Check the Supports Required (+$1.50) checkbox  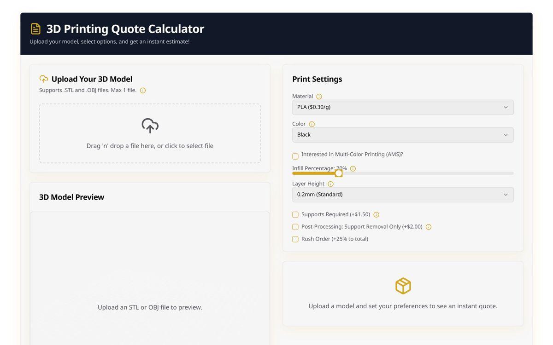(x=295, y=214)
